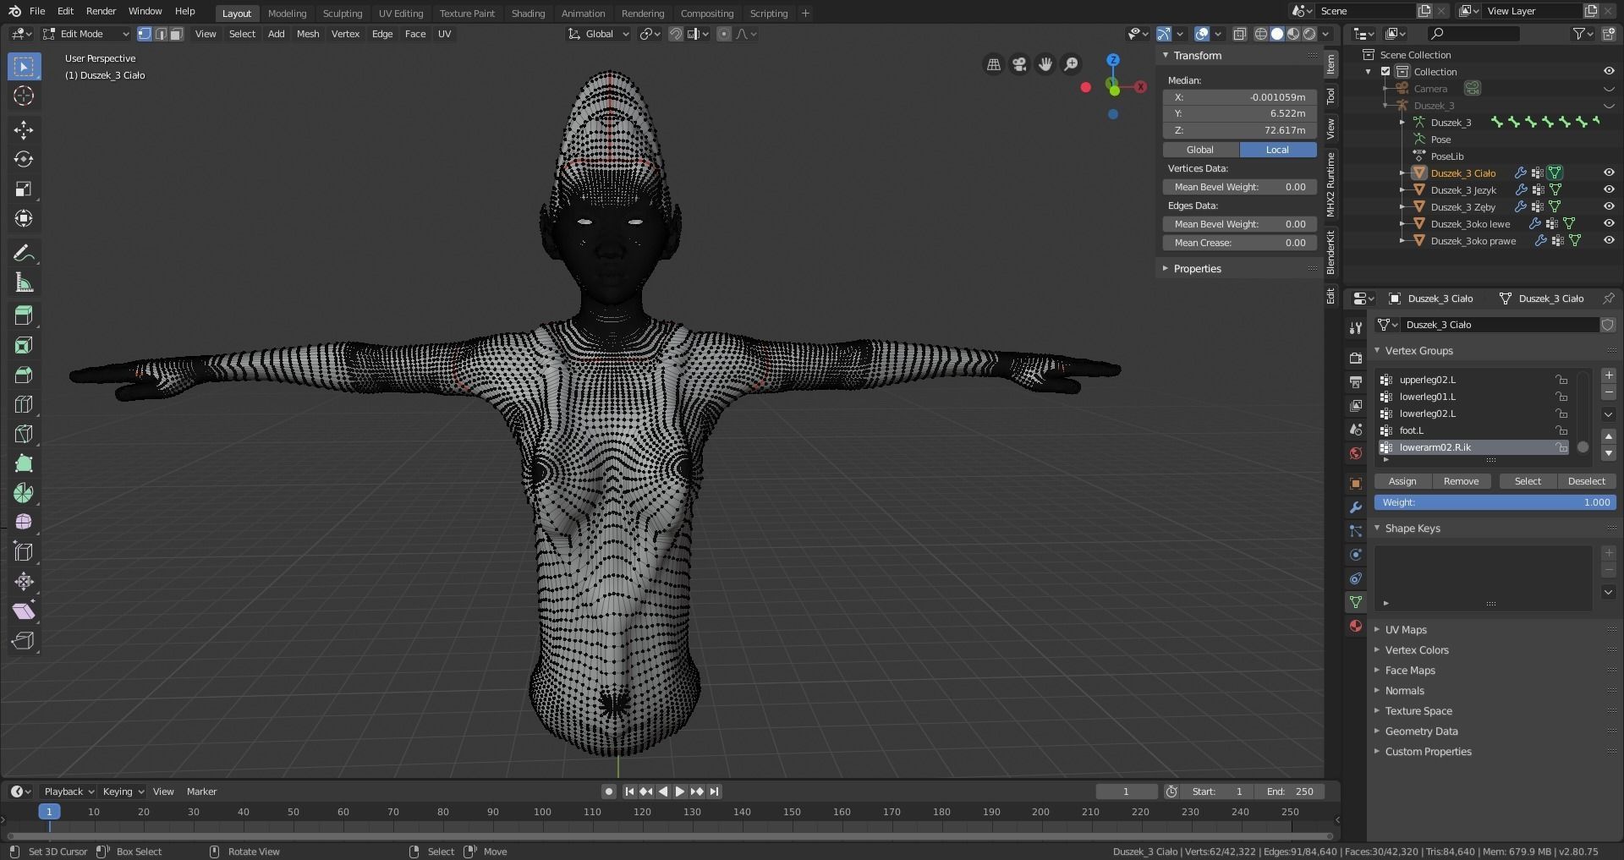
Task: Select the Move tool
Action: [x=24, y=129]
